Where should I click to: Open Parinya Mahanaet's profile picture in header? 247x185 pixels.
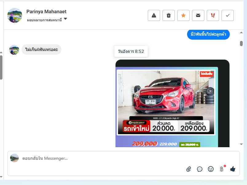click(x=15, y=15)
